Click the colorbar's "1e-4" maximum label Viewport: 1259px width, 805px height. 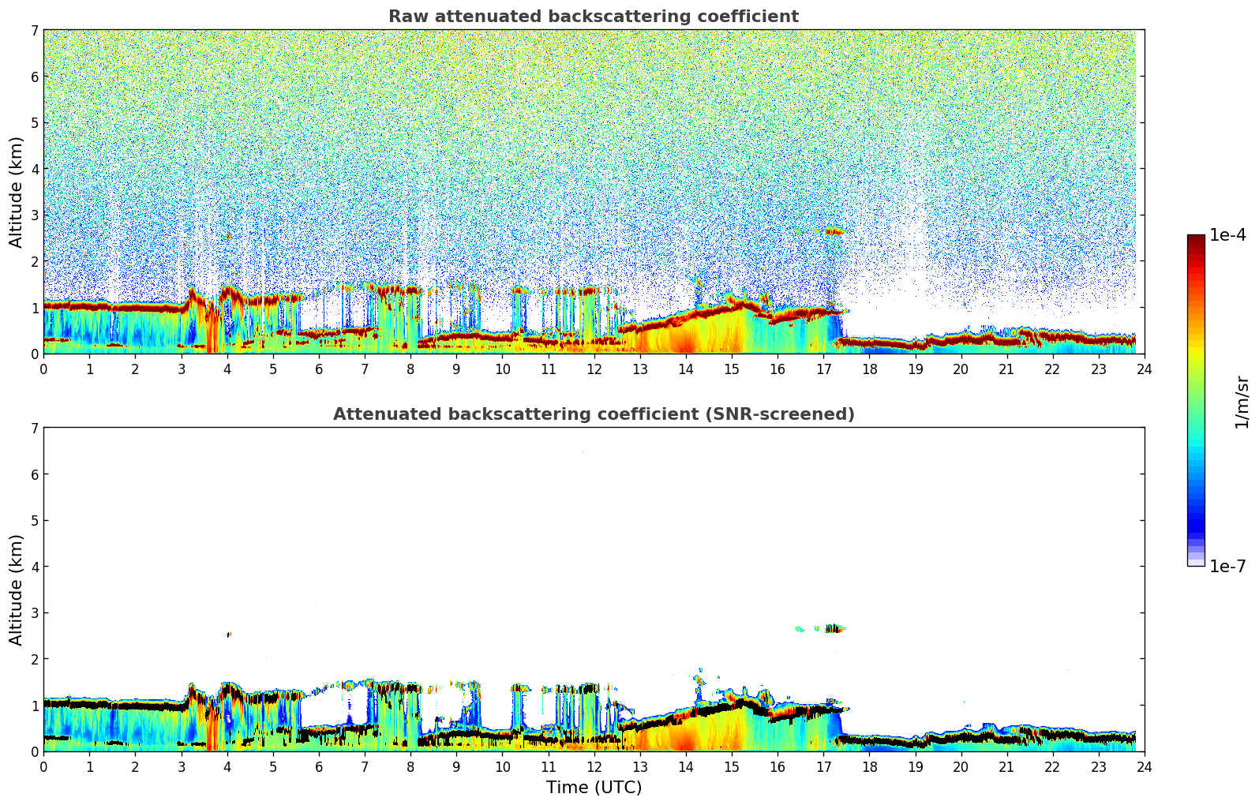(x=1227, y=235)
